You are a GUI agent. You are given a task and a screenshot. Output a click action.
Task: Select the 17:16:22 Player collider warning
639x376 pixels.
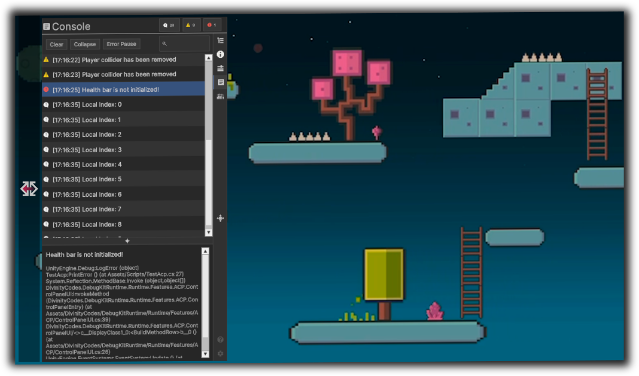click(124, 59)
